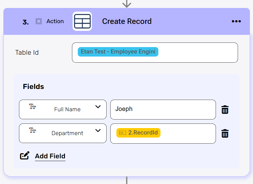Viewport: 253px width, 184px height.
Task: Click the Add Field link
Action: [x=50, y=156]
